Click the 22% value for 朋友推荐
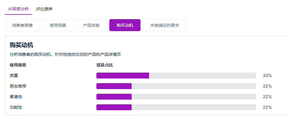The width and height of the screenshot is (288, 119). point(267,86)
